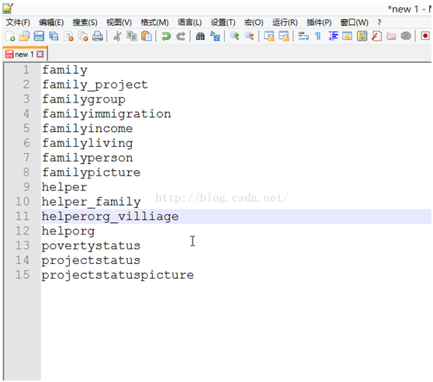Open the 视图(V) menu
433x382 pixels.
point(119,23)
